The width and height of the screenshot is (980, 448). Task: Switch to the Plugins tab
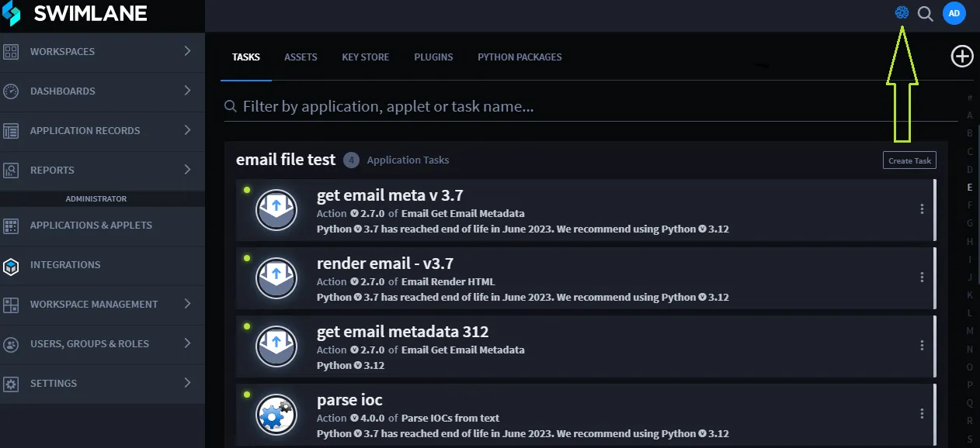[433, 57]
